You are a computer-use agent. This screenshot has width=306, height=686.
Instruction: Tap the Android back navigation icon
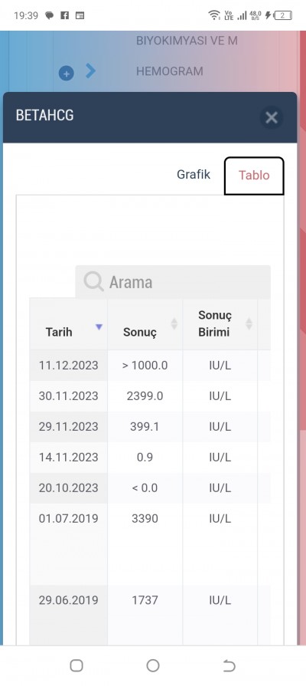click(x=229, y=666)
